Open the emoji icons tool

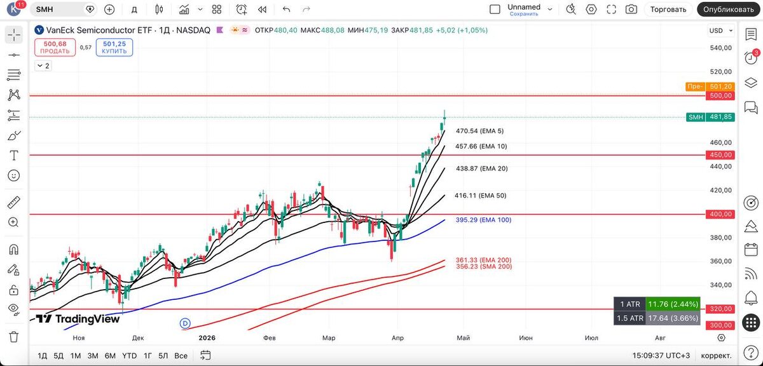(14, 175)
